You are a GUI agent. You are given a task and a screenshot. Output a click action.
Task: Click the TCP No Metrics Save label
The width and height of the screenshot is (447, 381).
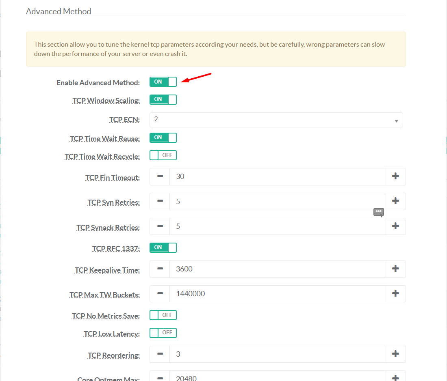pyautogui.click(x=106, y=316)
